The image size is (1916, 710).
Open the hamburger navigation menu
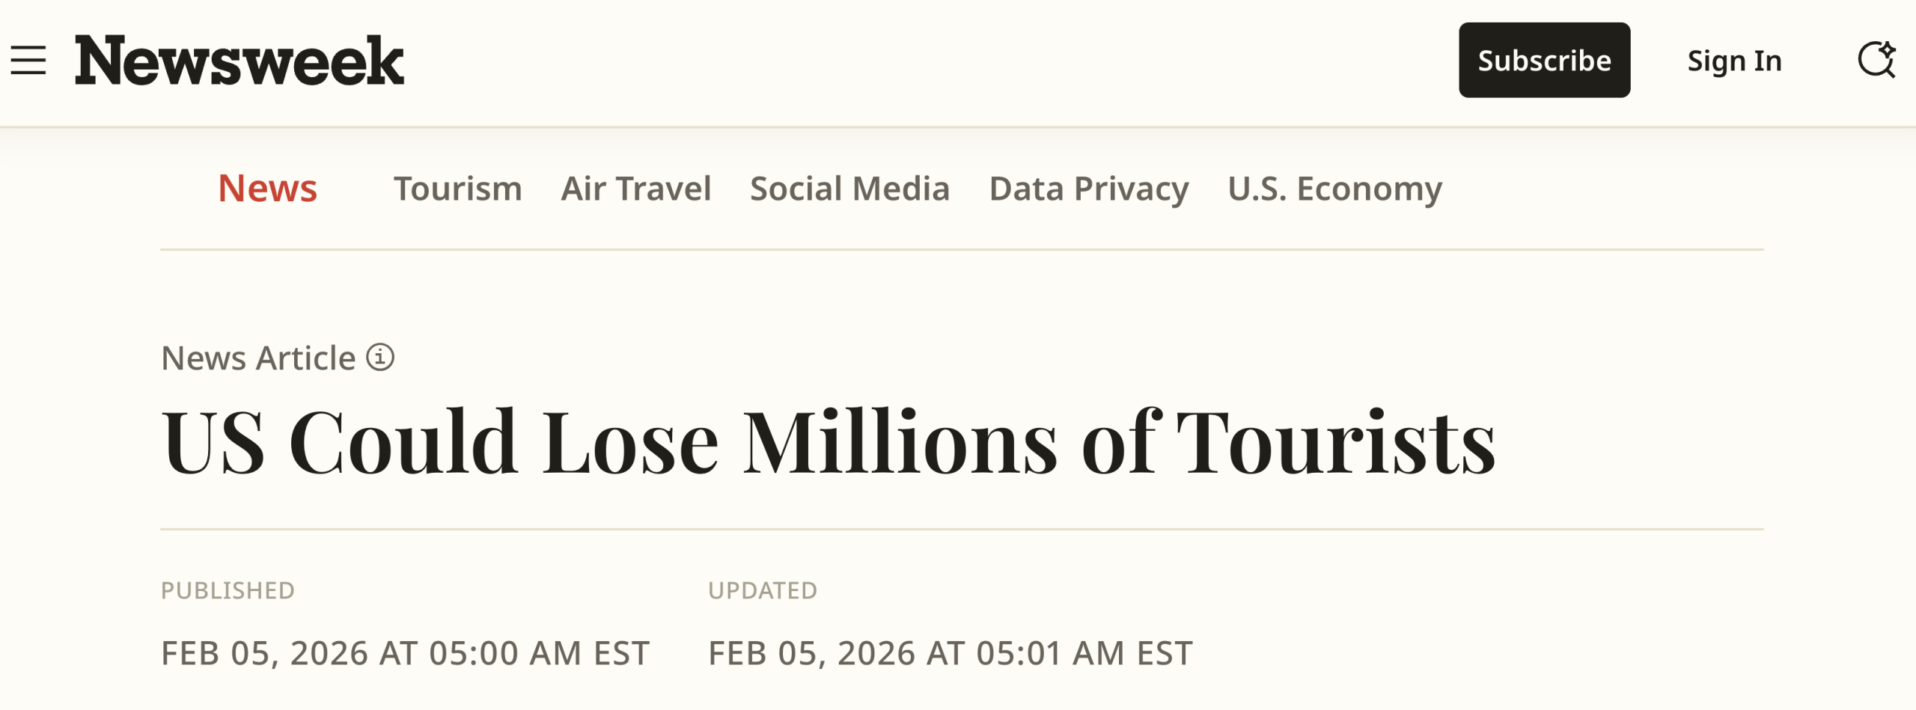(x=28, y=61)
